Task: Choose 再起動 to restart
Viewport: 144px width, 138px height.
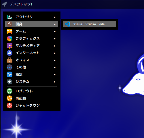Action: [32, 98]
